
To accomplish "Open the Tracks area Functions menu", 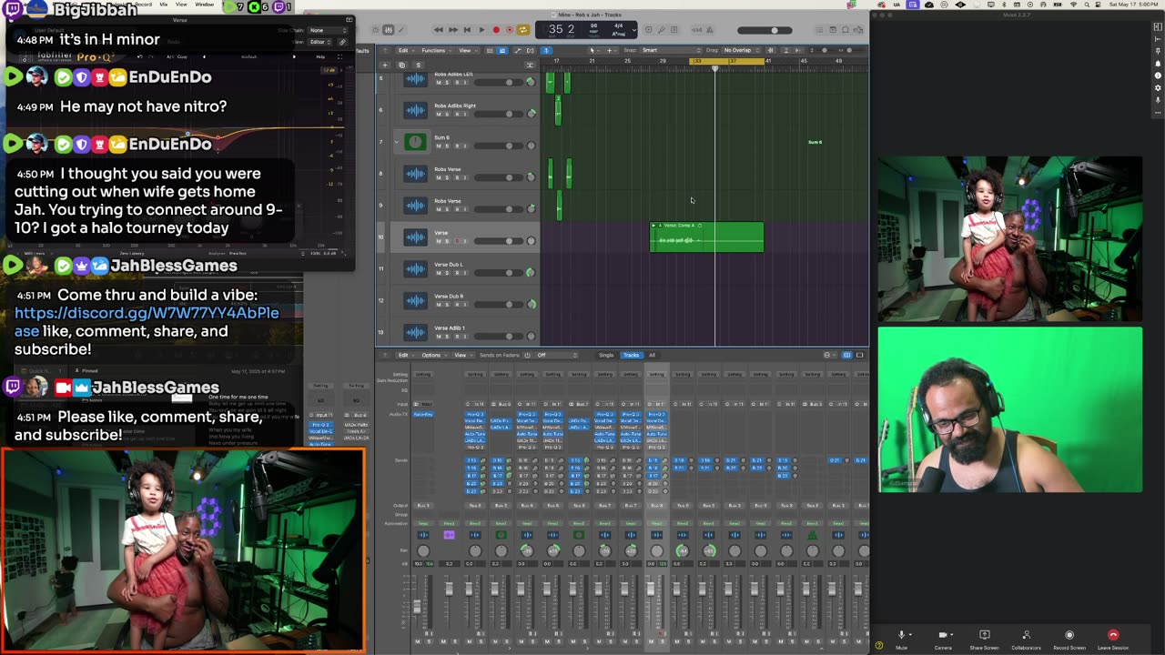I will point(435,50).
